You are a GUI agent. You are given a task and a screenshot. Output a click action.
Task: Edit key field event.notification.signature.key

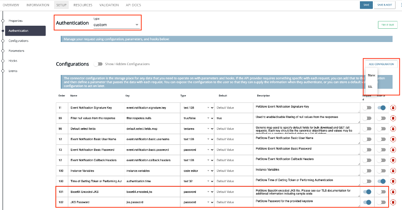point(152,108)
